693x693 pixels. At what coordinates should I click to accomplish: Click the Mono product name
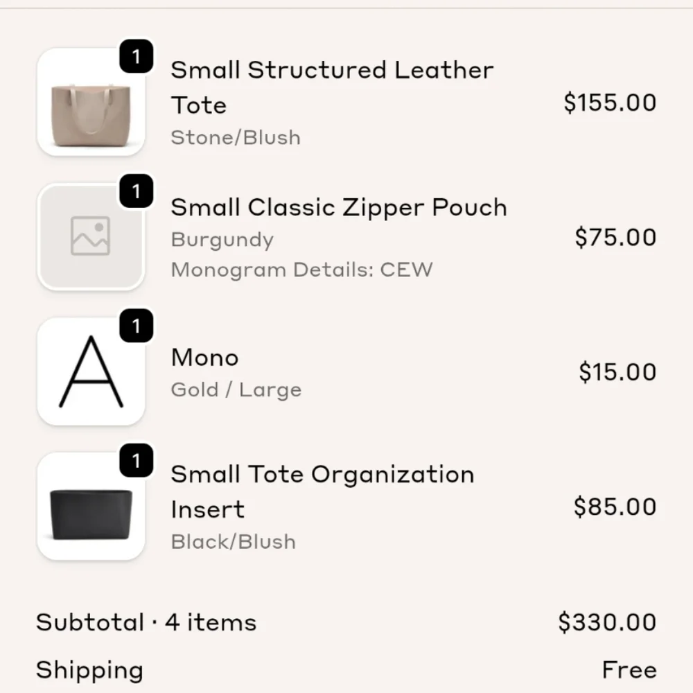(x=204, y=358)
